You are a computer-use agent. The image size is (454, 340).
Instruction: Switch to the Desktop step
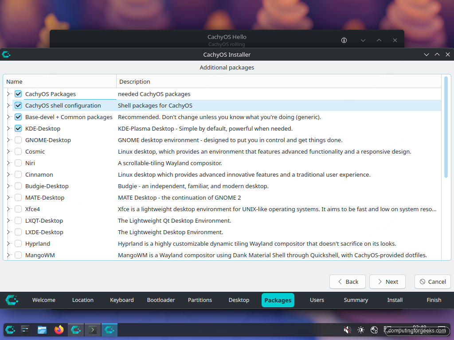239,300
